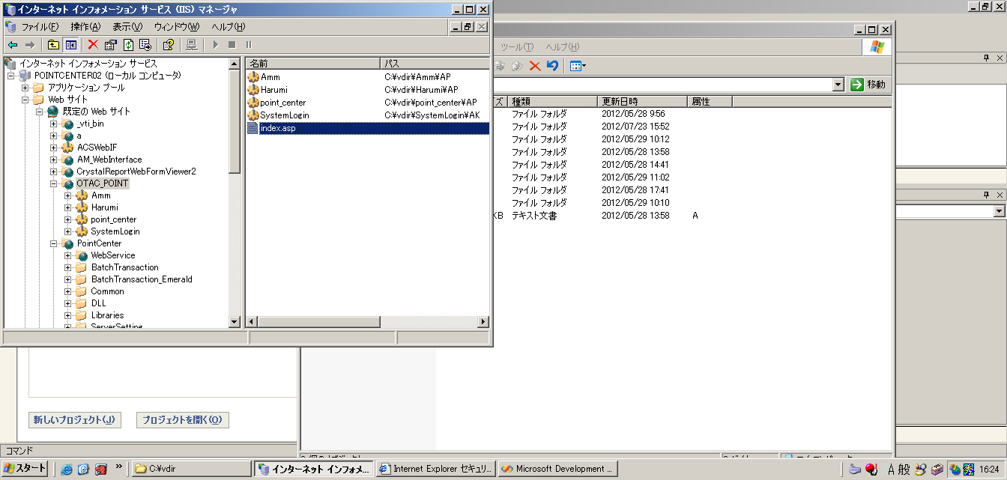The image size is (1007, 480).
Task: Open the Views dropdown in Explorer toolbar
Action: [578, 66]
